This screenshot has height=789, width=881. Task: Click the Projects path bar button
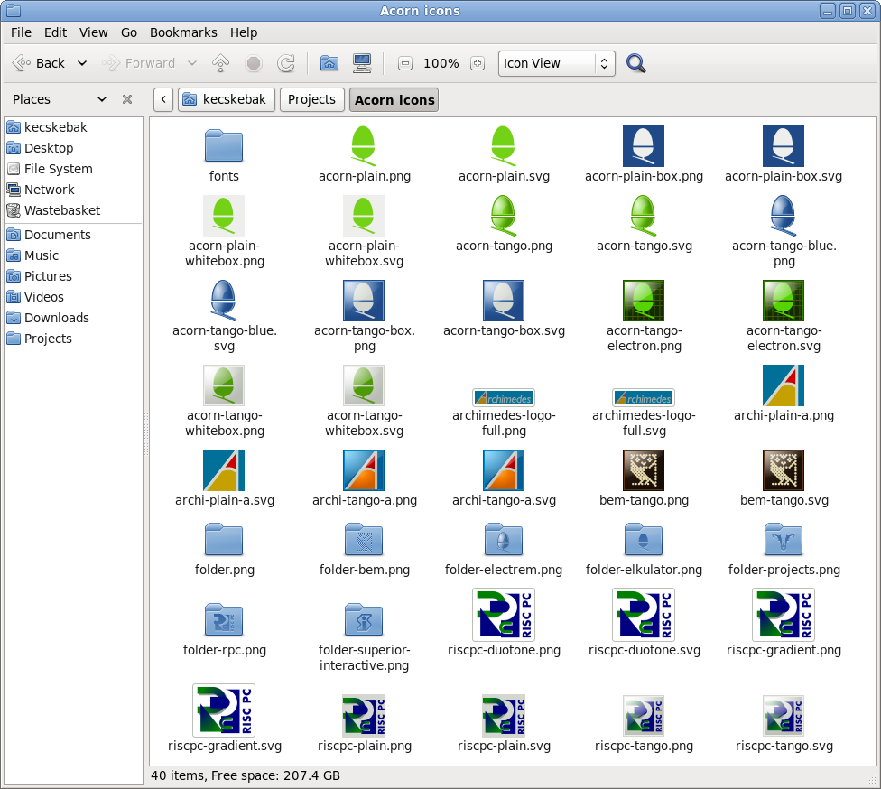[311, 99]
